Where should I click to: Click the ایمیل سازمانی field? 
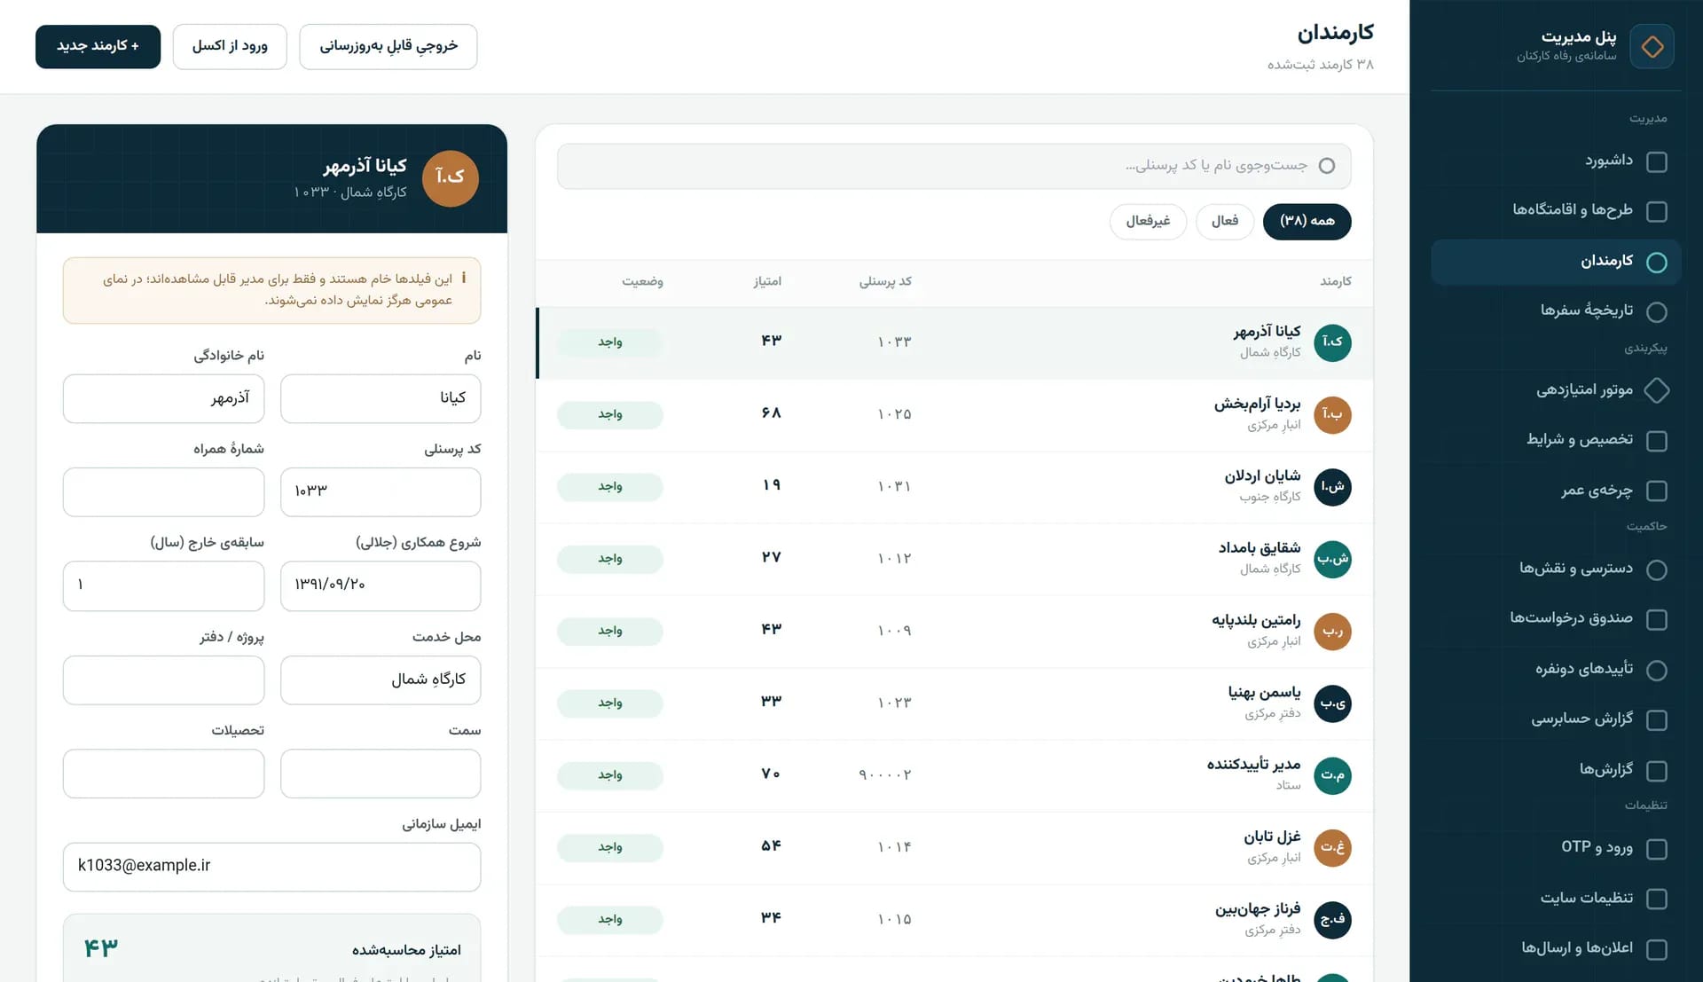pos(271,867)
